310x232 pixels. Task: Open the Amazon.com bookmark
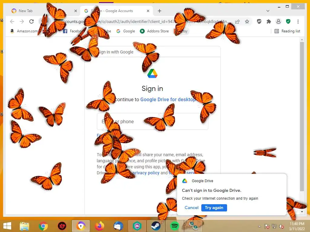24,31
